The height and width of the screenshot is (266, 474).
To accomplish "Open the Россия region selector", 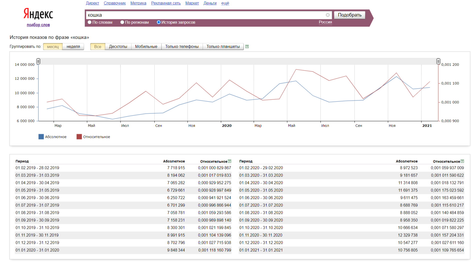I will 325,22.
